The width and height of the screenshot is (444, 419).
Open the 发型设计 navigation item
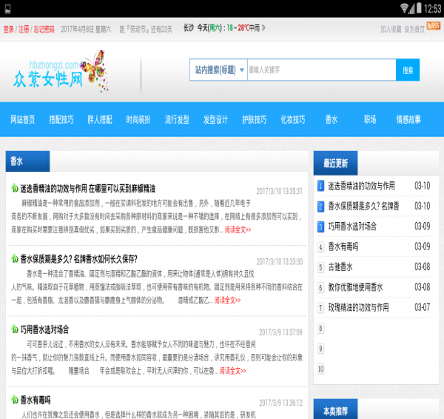[x=215, y=119]
